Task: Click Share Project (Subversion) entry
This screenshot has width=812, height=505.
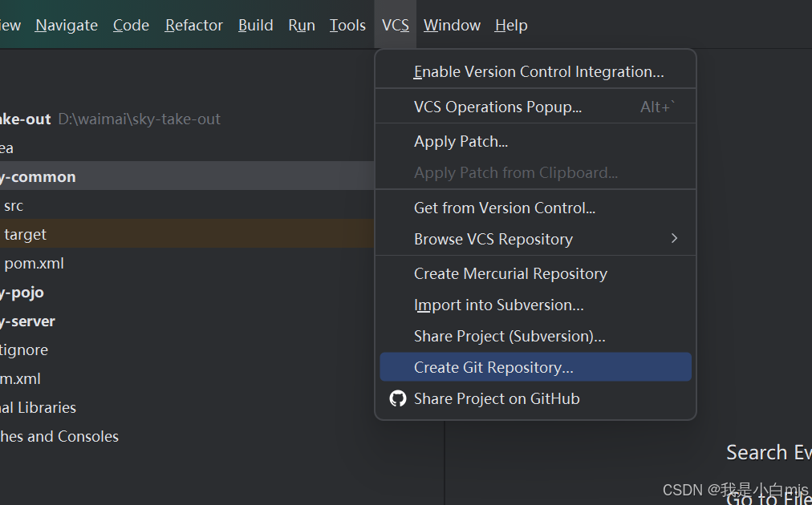Action: click(510, 336)
